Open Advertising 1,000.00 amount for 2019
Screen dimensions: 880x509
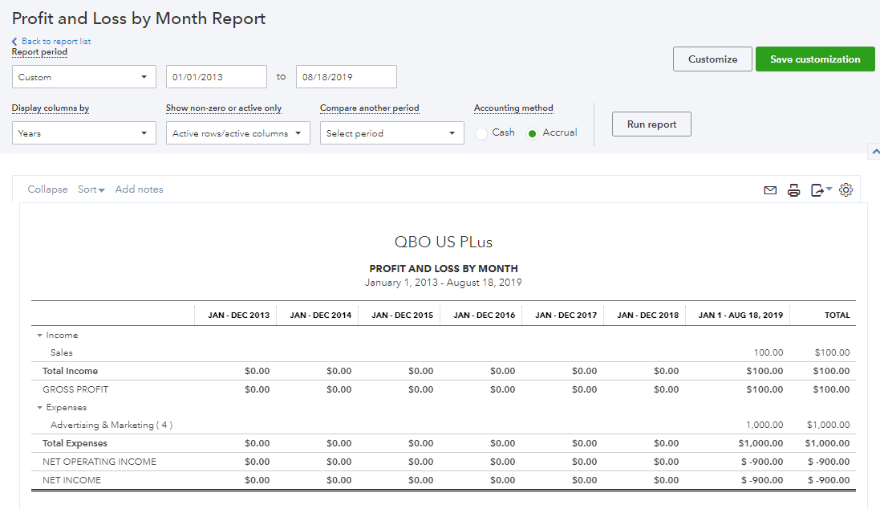click(x=764, y=426)
